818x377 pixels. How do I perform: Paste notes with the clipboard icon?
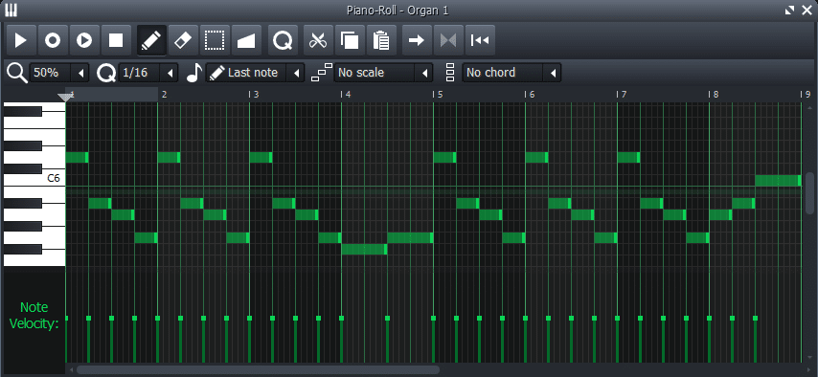(381, 40)
